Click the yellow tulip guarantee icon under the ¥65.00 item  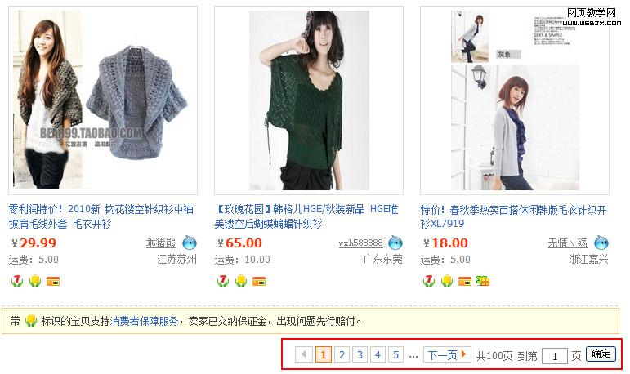[241, 281]
